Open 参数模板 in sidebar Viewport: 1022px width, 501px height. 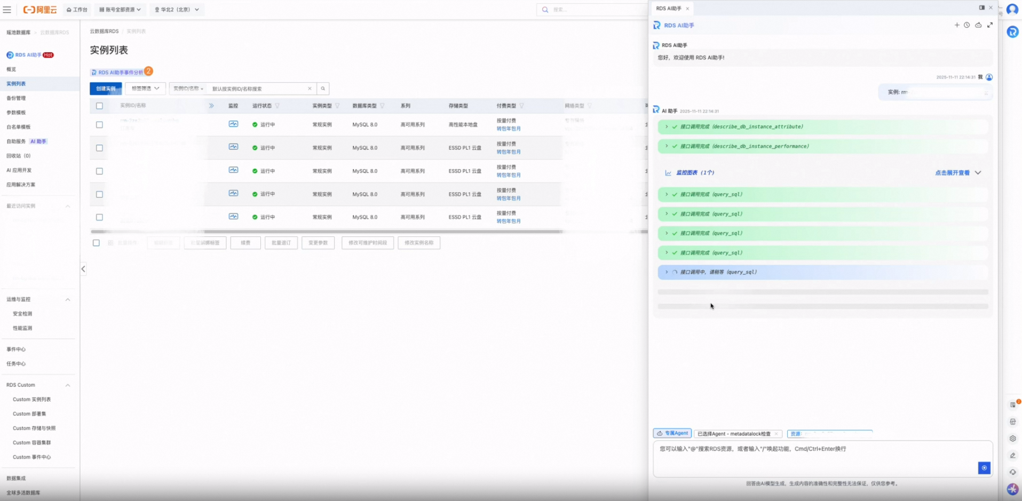point(16,113)
